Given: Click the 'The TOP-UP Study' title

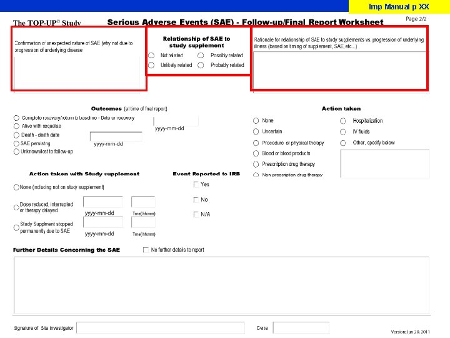Looking at the screenshot, I should click(x=47, y=23).
